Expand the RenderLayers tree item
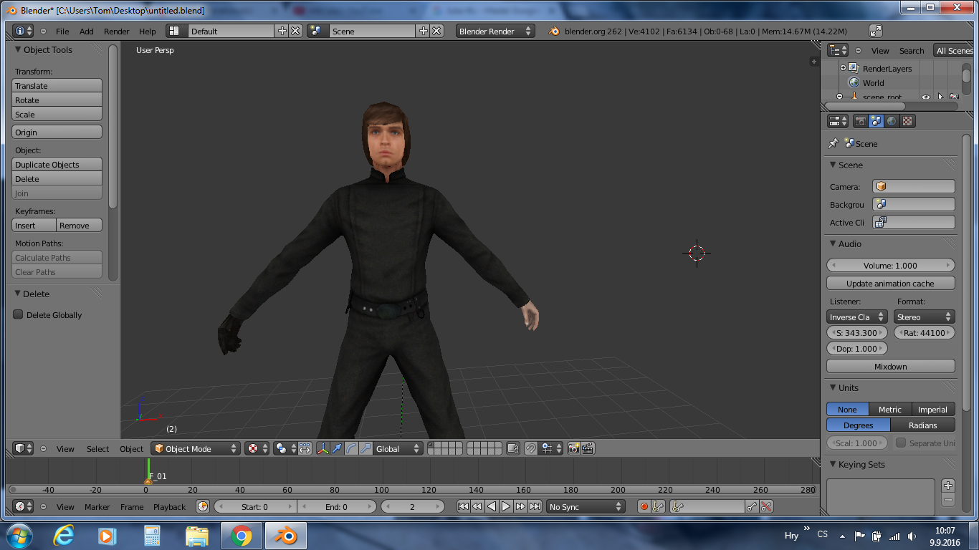 point(844,68)
